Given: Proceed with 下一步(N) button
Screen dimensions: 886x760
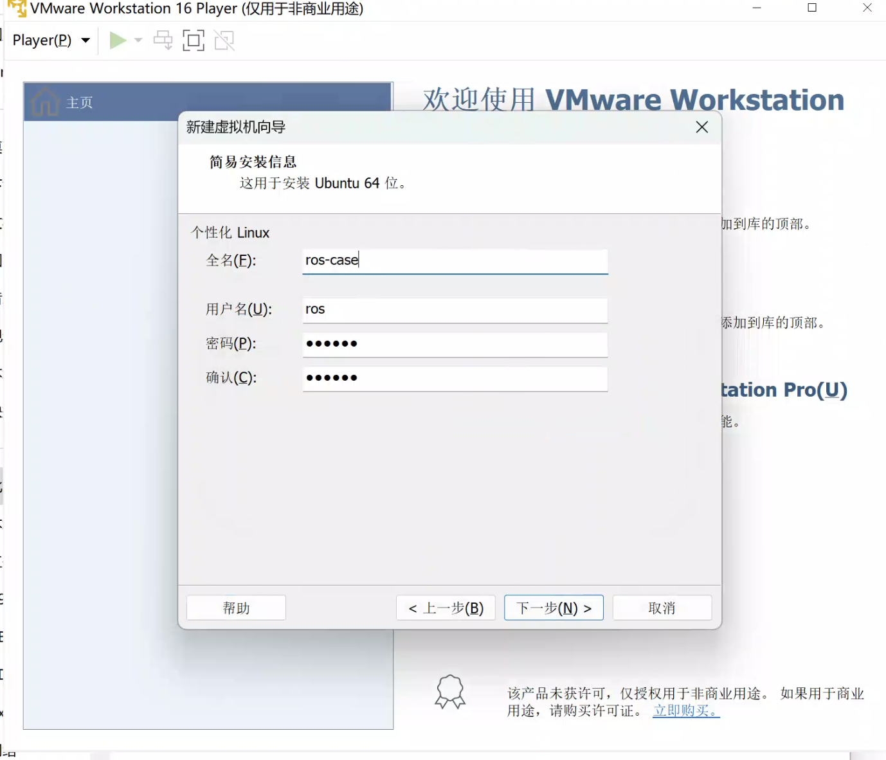Looking at the screenshot, I should (x=554, y=608).
